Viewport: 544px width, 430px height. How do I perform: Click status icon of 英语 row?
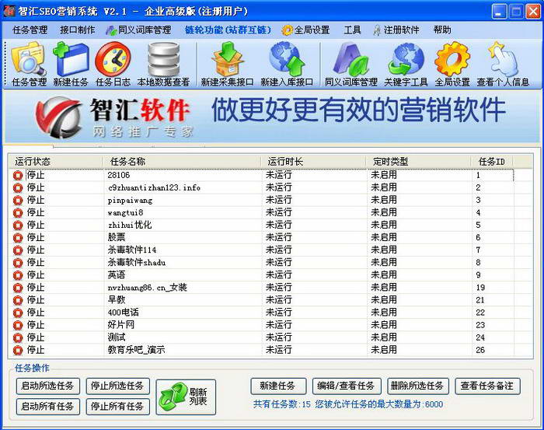18,275
